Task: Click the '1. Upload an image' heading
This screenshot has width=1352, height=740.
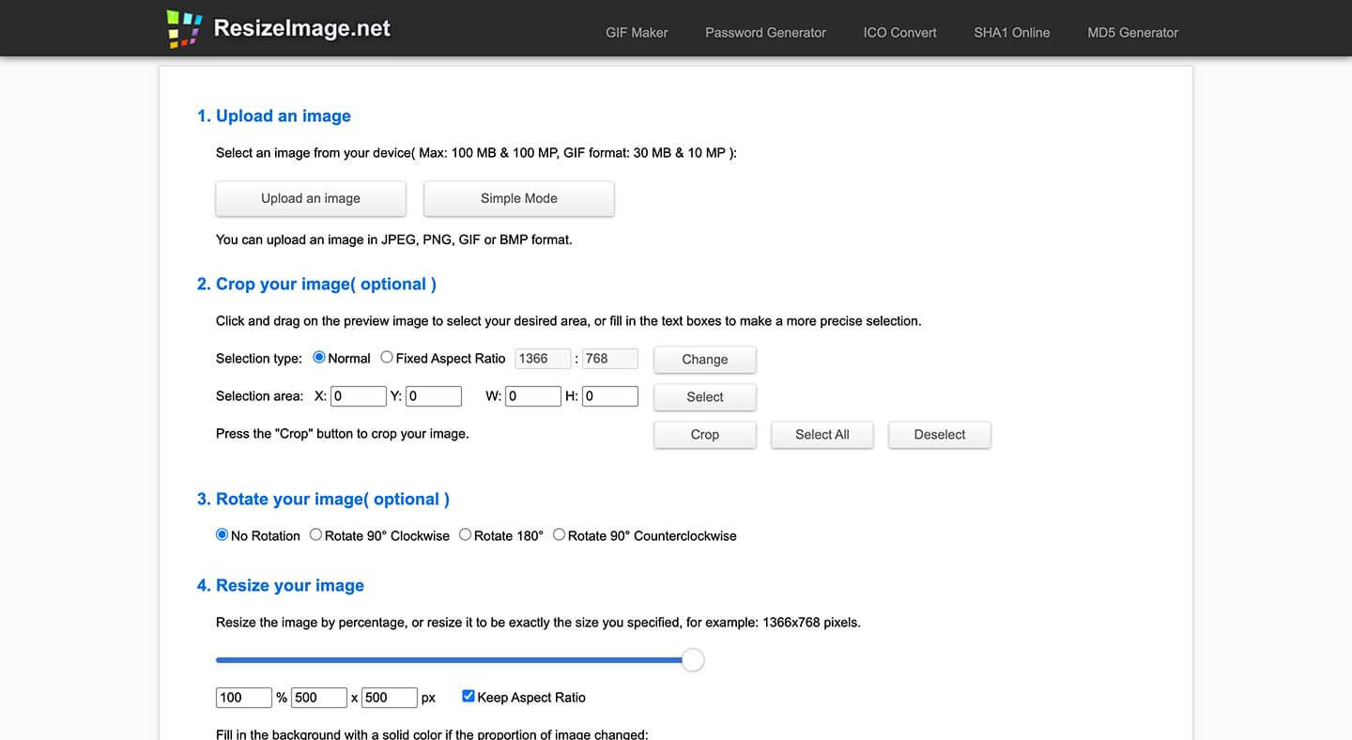Action: pyautogui.click(x=274, y=116)
